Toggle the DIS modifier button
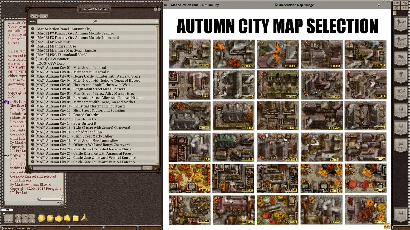Screen dimensions: 410x230 [19, 221]
